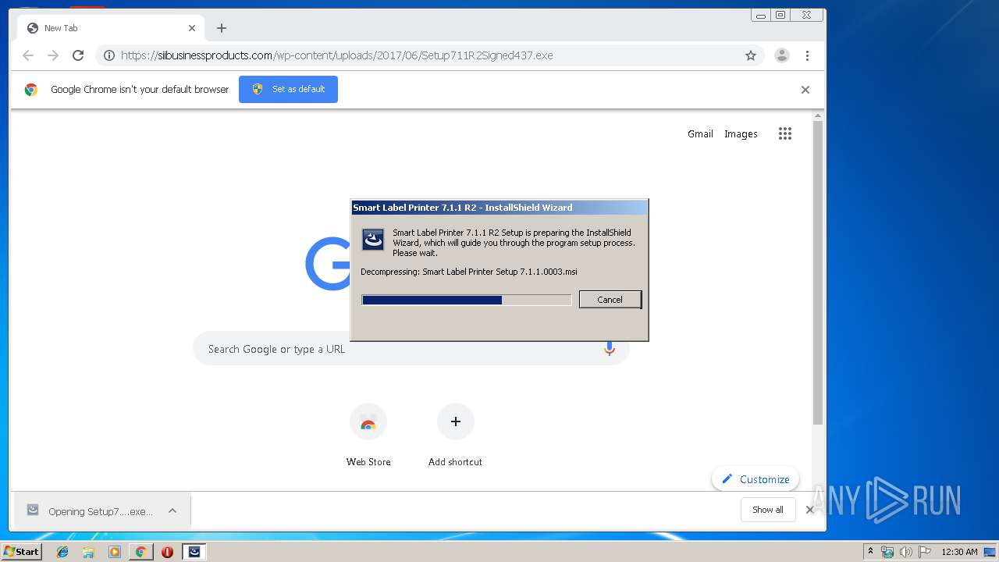The width and height of the screenshot is (999, 562).
Task: Click the 12:30 AM taskbar clock
Action: (x=959, y=552)
